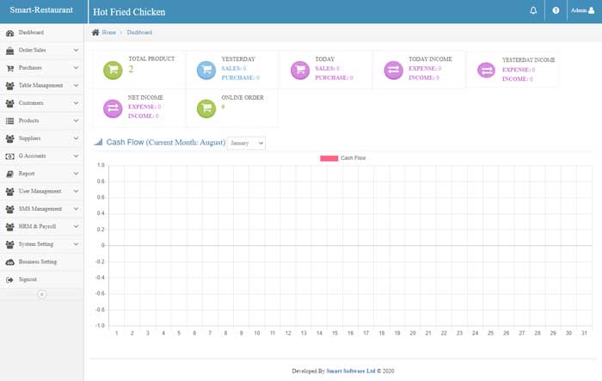Image resolution: width=602 pixels, height=381 pixels.
Task: Open the Admin user menu
Action: point(584,11)
